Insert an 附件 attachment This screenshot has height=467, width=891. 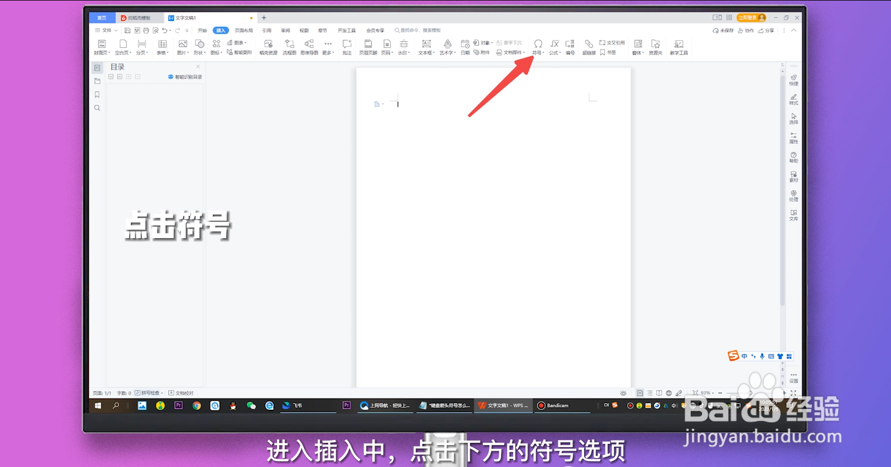[x=482, y=53]
